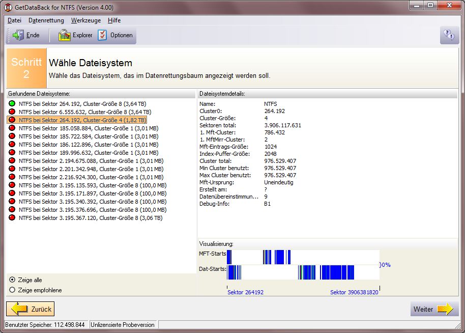Select NTFS bei Sektor 2.216.924.300 entry
The image size is (465, 333).
91,177
